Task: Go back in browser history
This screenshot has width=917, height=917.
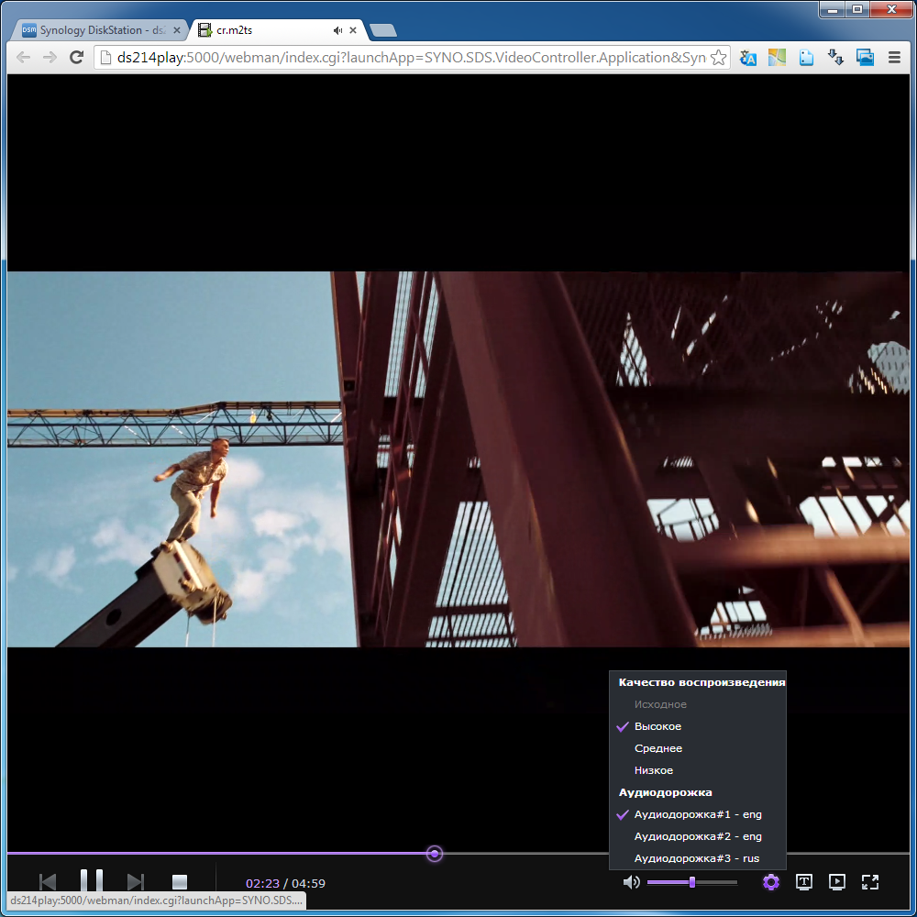Action: [x=24, y=57]
